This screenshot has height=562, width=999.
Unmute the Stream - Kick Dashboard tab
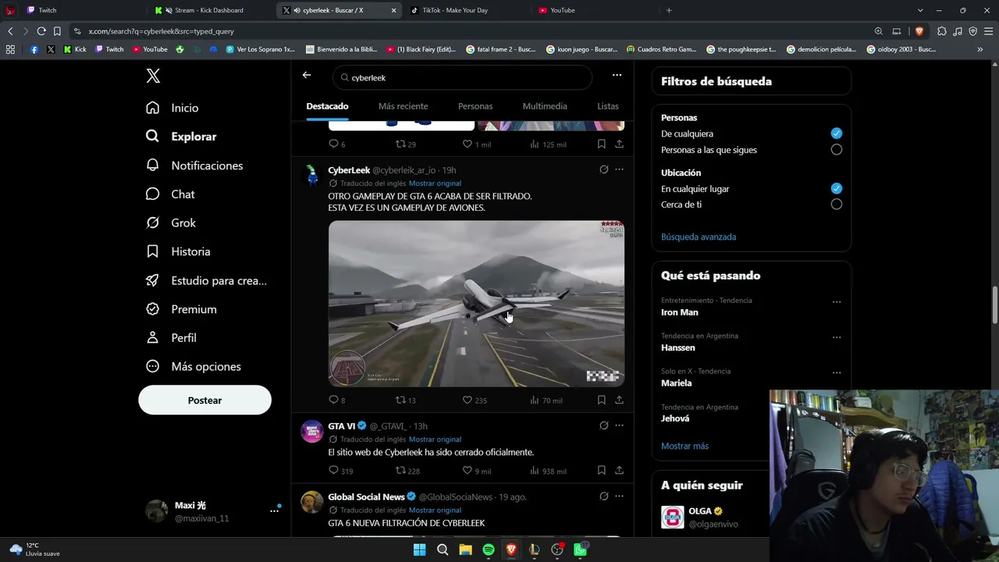169,10
